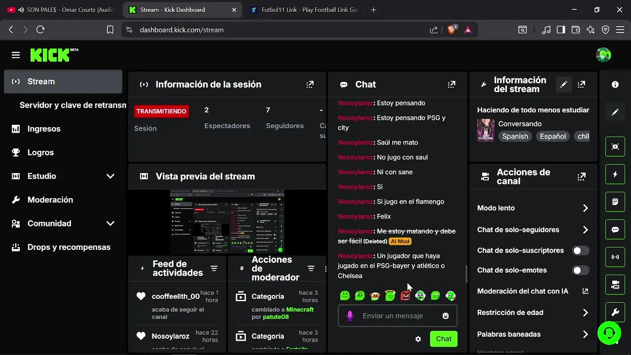Reload the page with browser refresh button
This screenshot has height=355, width=631.
click(x=40, y=30)
